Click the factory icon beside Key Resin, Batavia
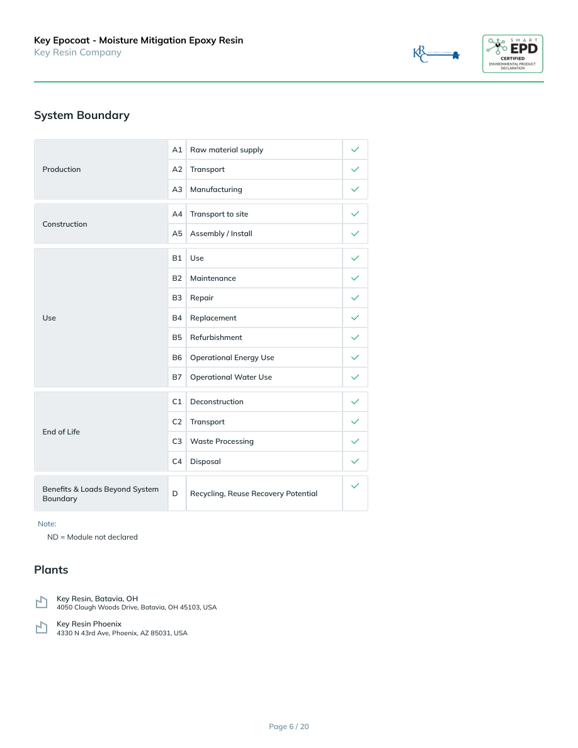This screenshot has width=578, height=748. [x=42, y=603]
